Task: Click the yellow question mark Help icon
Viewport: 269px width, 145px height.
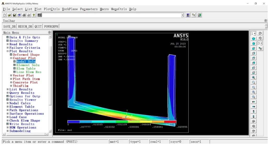Action: [34, 15]
